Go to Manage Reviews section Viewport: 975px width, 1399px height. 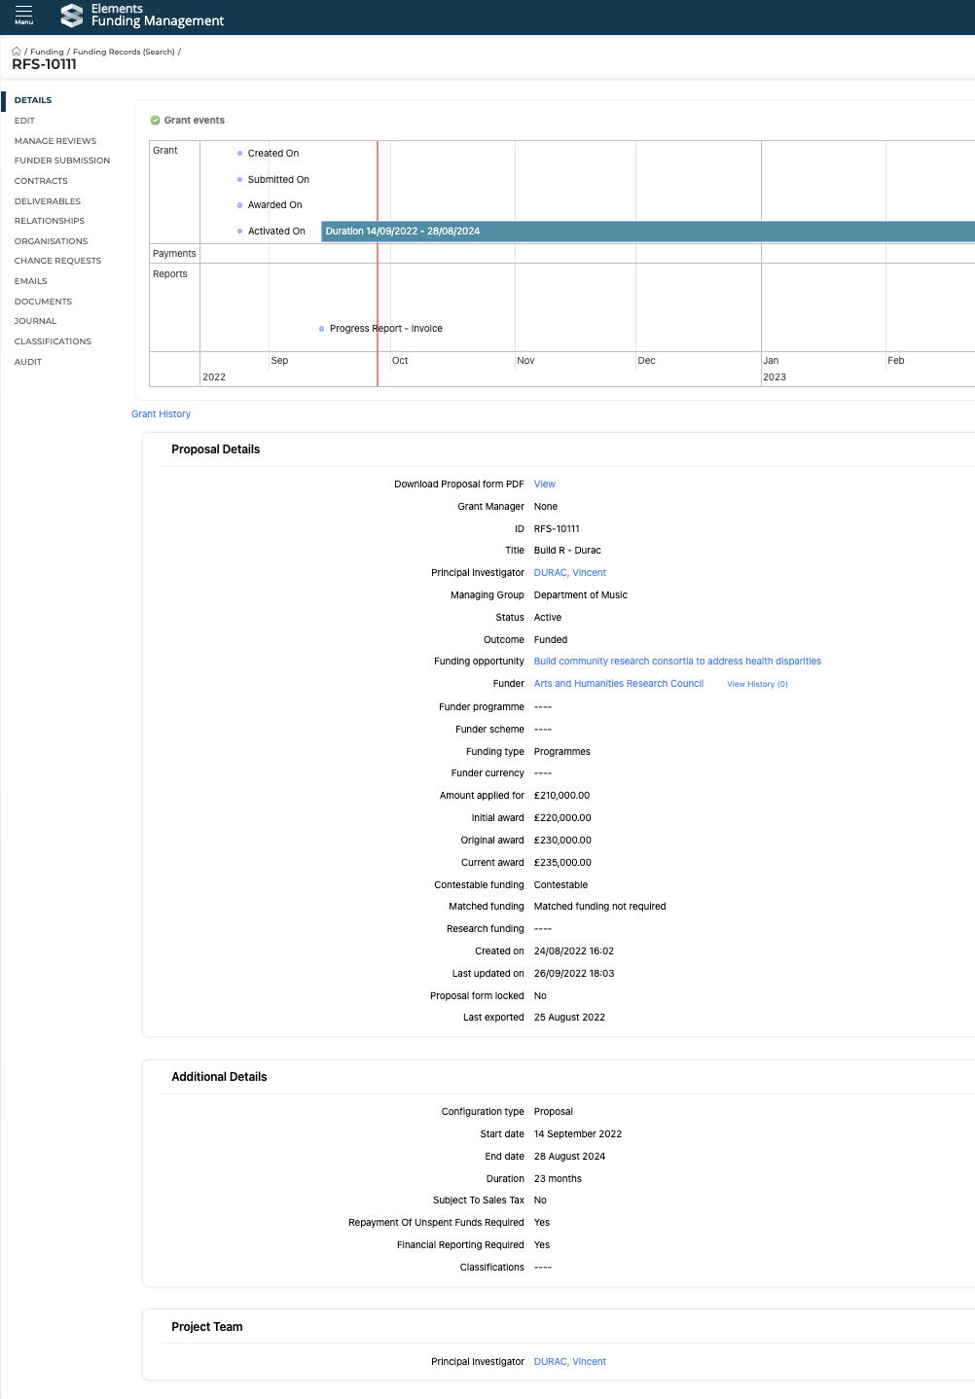pyautogui.click(x=55, y=141)
